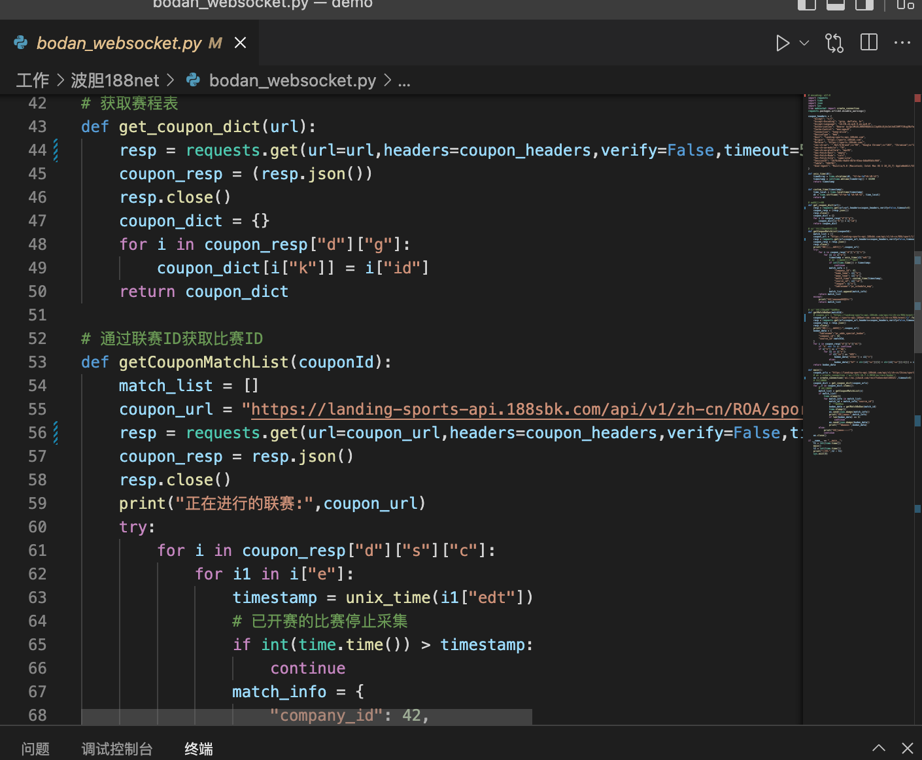Close the bodan_websocket.py tab
Image resolution: width=922 pixels, height=760 pixels.
(241, 43)
